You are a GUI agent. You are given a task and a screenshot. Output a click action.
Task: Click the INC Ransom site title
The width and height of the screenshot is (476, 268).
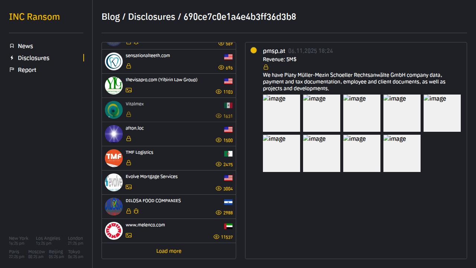coord(34,17)
